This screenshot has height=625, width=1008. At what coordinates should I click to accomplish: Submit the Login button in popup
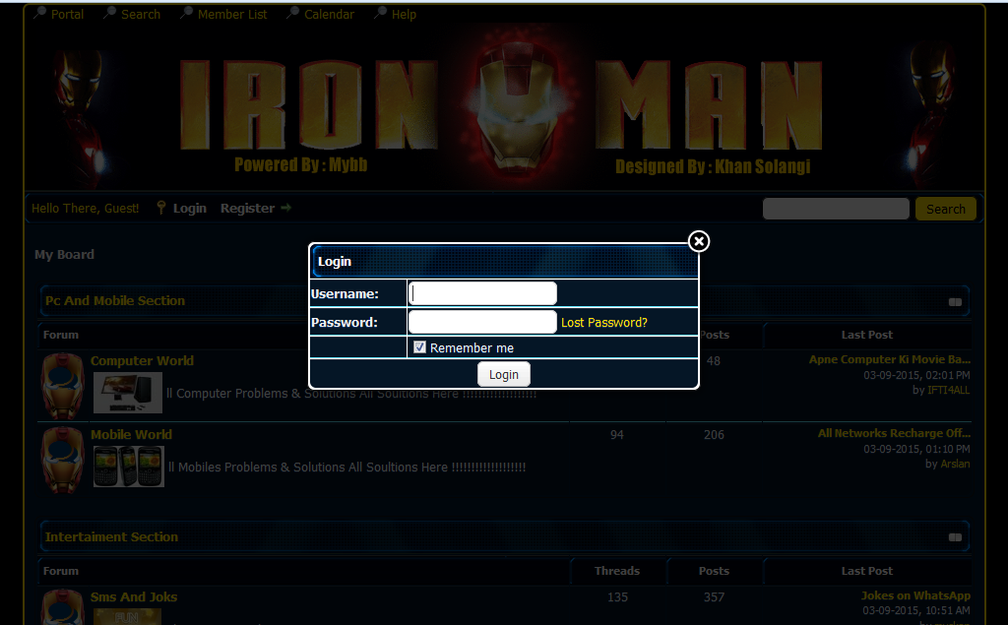pos(503,374)
